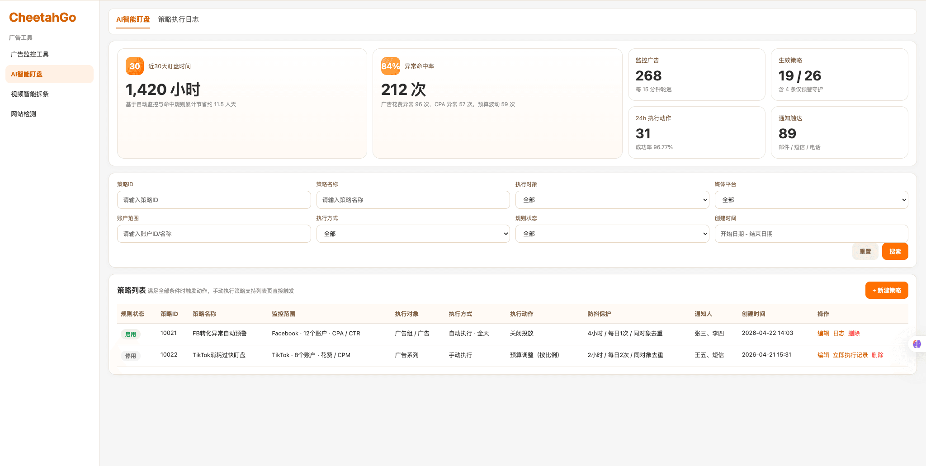Select AI智能盯盘 sidebar item
926x466 pixels.
[x=49, y=74]
